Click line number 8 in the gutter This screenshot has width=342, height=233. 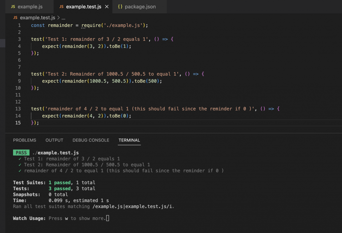[19, 74]
